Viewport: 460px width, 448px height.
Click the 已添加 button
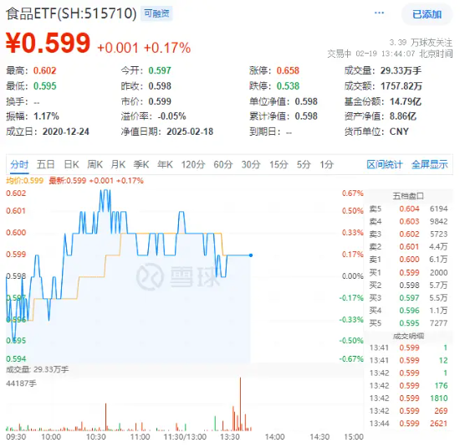pos(427,14)
